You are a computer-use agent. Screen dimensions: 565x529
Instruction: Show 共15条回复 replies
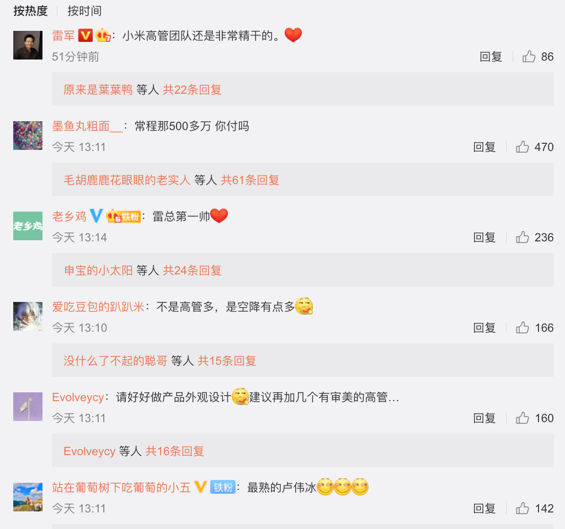pyautogui.click(x=227, y=360)
